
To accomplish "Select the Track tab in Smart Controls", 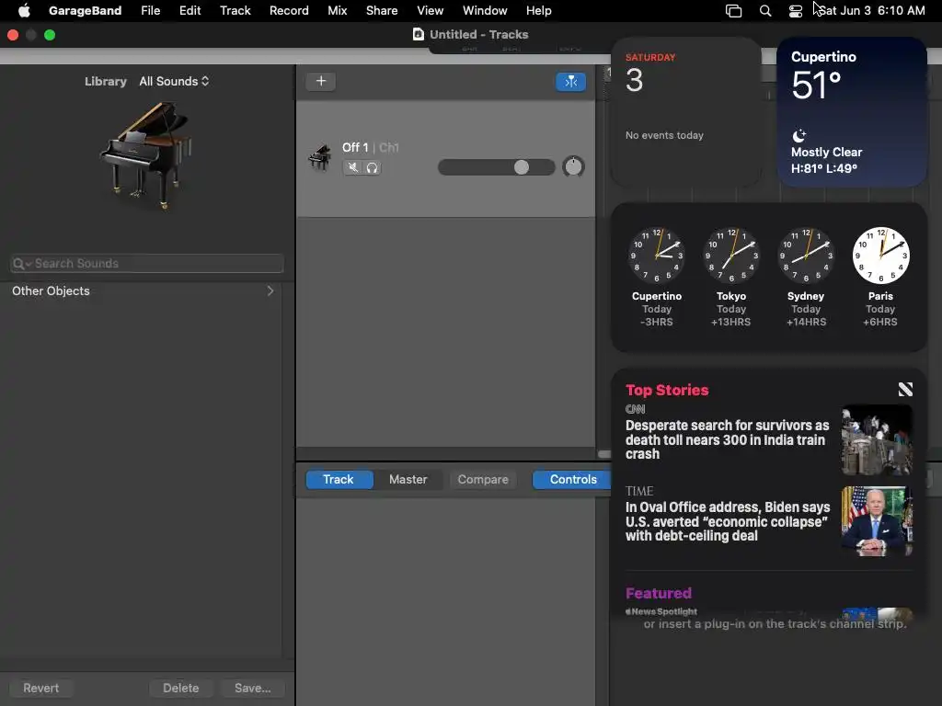I will tap(339, 479).
